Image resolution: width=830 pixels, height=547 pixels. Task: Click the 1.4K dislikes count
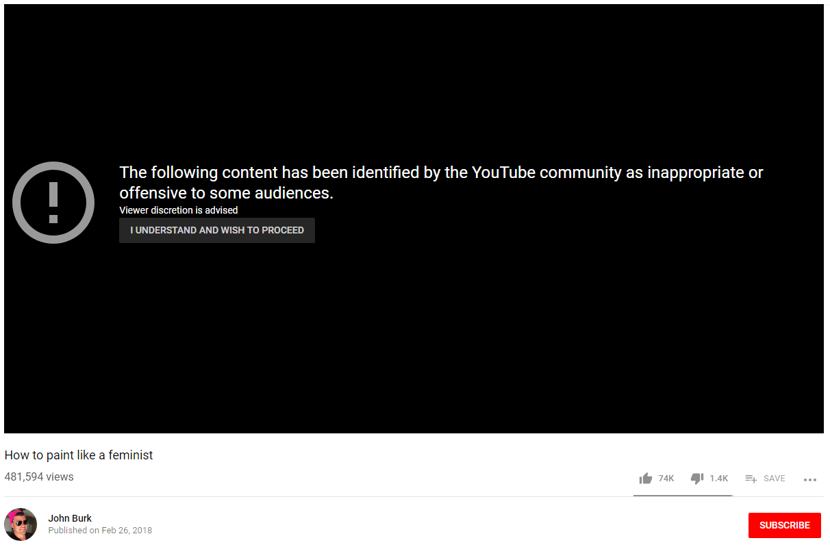[x=719, y=479]
